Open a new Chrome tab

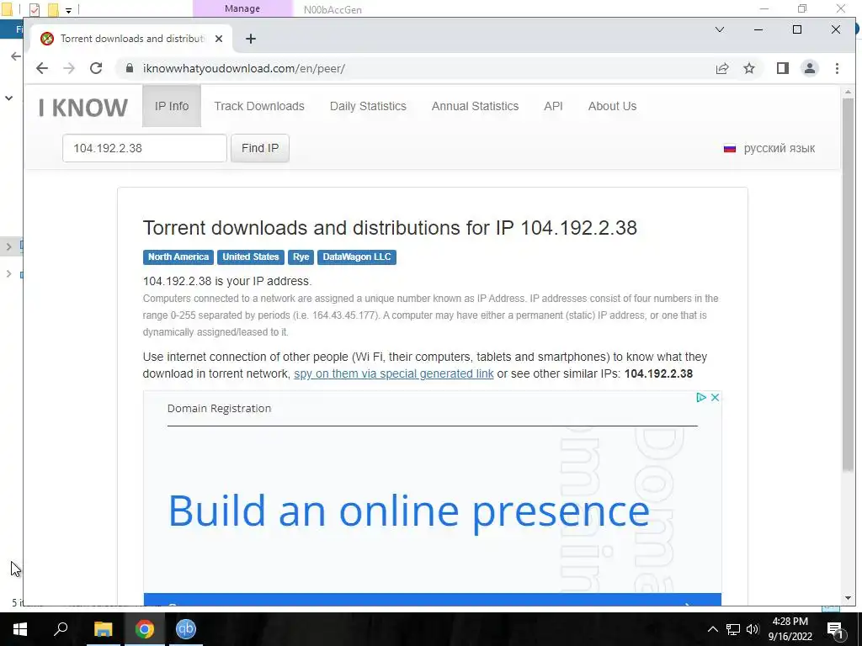click(251, 39)
